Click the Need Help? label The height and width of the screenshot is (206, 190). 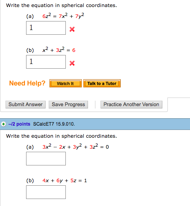point(27,83)
